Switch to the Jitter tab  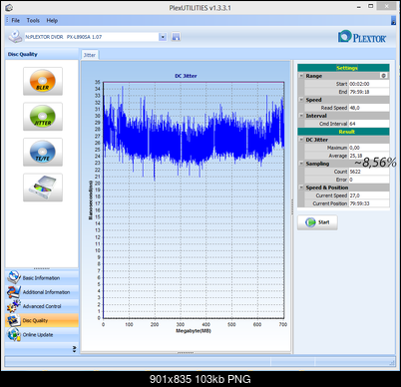pyautogui.click(x=90, y=55)
